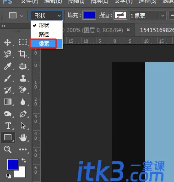This screenshot has width=174, height=182.
Task: Open the three-dots Edit Toolbar
Action: (x=23, y=149)
